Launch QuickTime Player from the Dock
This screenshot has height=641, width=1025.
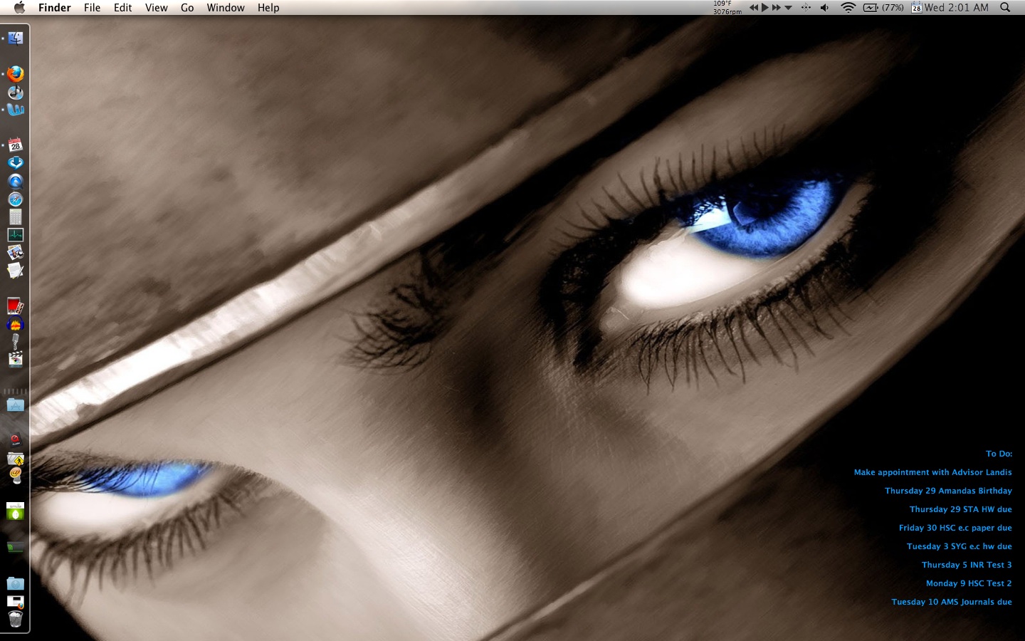click(x=15, y=181)
